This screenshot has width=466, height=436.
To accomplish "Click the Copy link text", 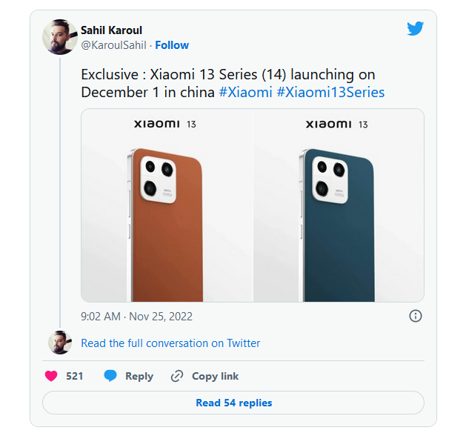I will [215, 376].
